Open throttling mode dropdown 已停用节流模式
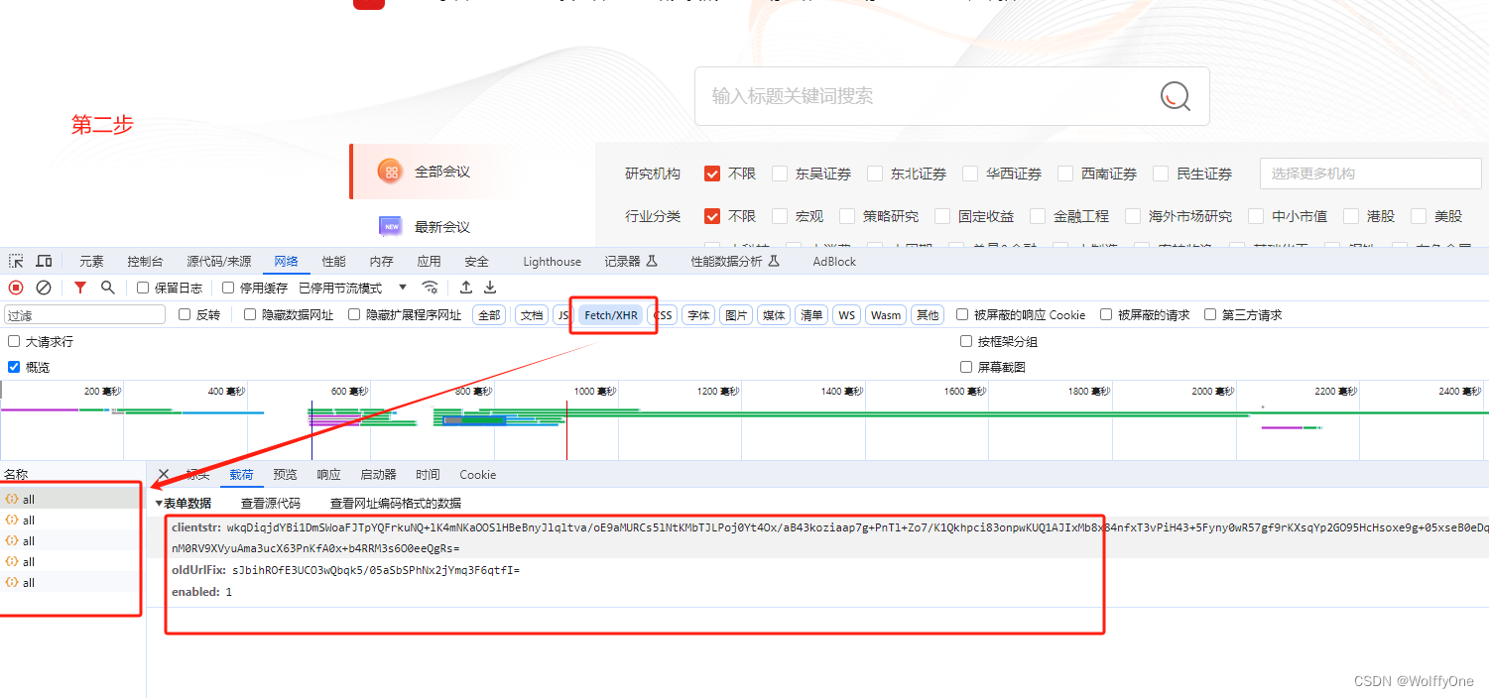The image size is (1489, 698). (353, 288)
